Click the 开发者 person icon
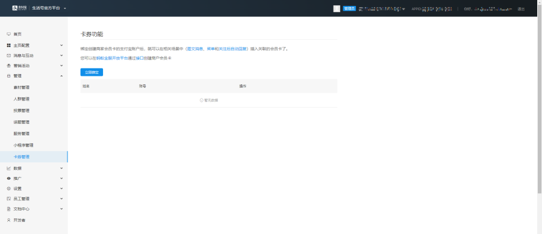Screen dimensions: 542x234 pyautogui.click(x=8, y=220)
